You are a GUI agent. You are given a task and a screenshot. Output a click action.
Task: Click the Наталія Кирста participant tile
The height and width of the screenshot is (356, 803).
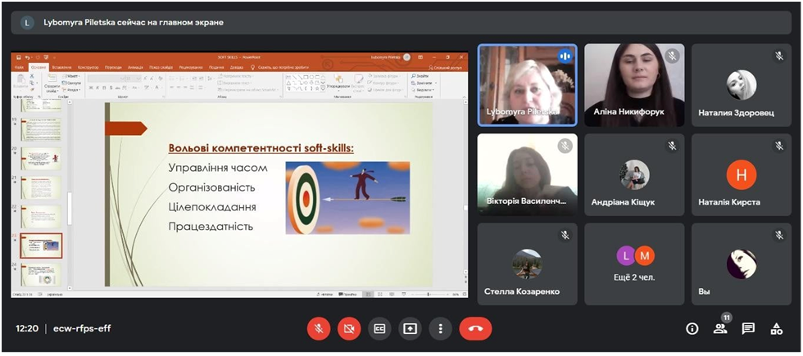pos(741,174)
